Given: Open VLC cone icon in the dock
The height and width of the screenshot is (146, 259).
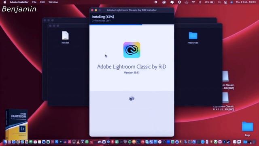Looking at the screenshot, I should pyautogui.click(x=78, y=142).
